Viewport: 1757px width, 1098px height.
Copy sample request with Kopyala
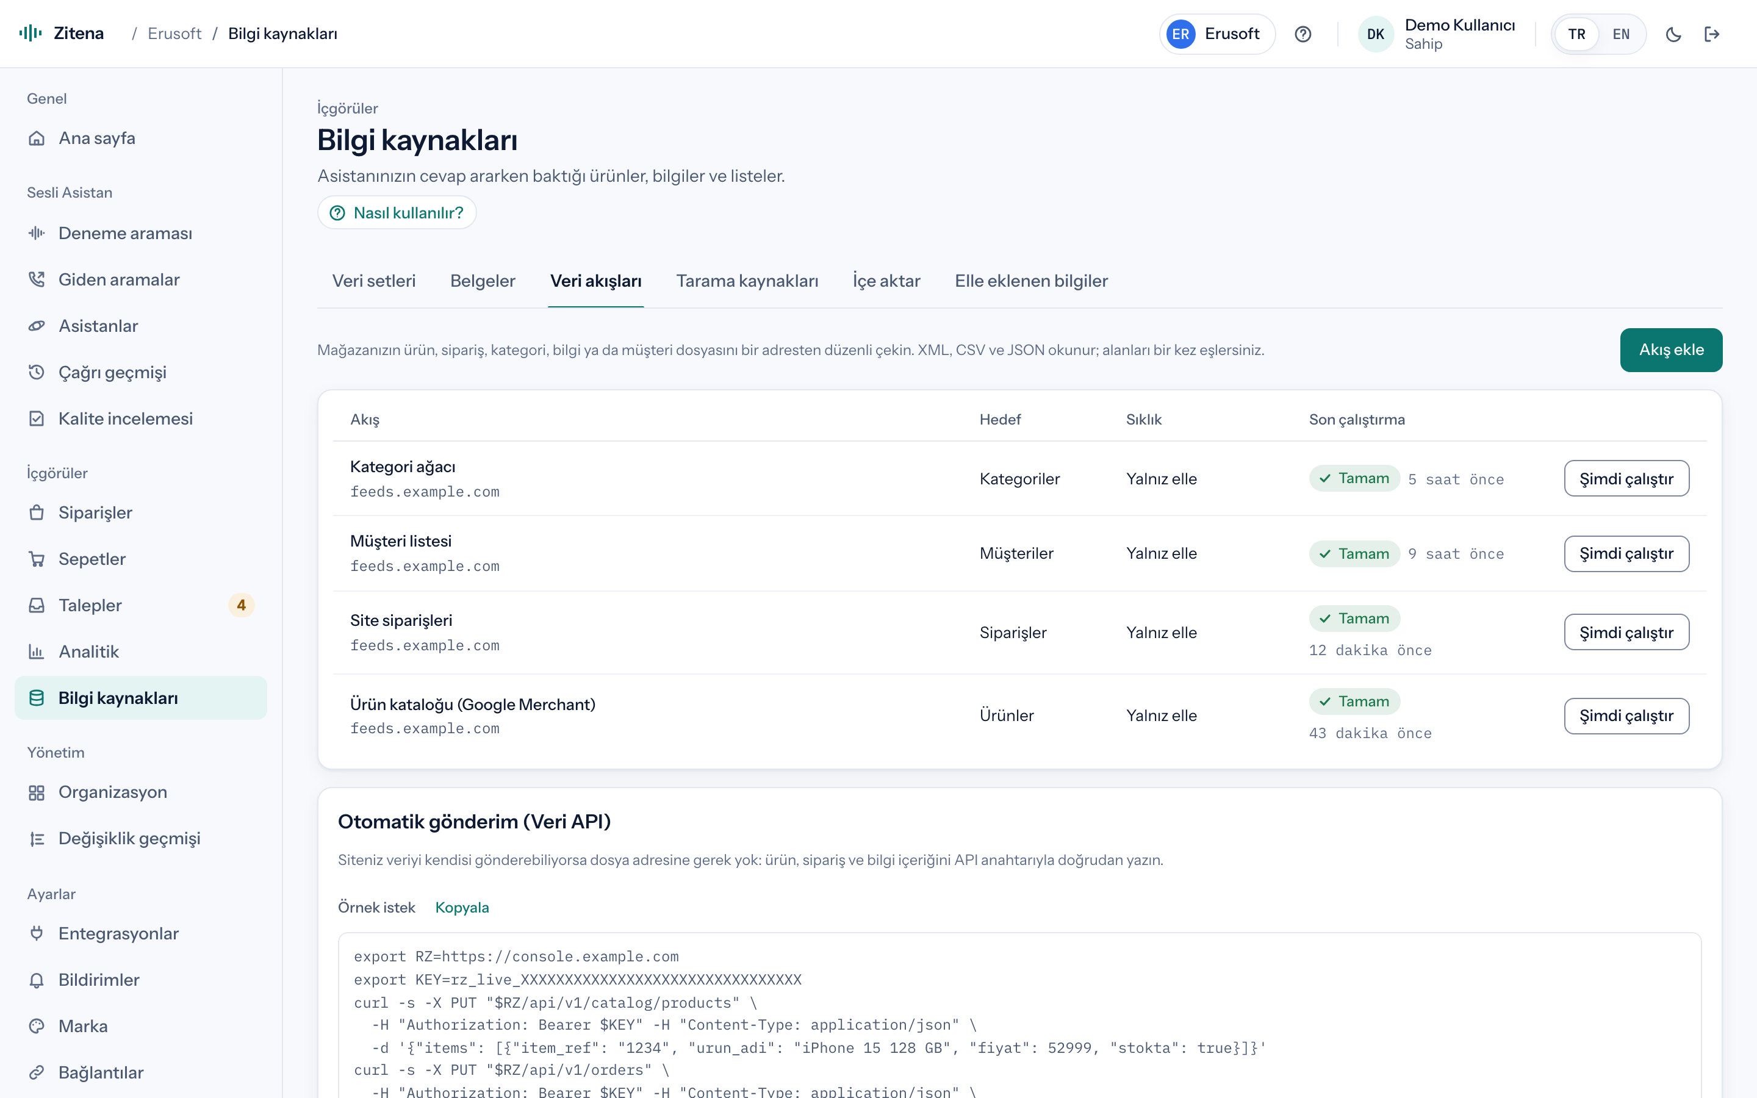click(x=462, y=908)
